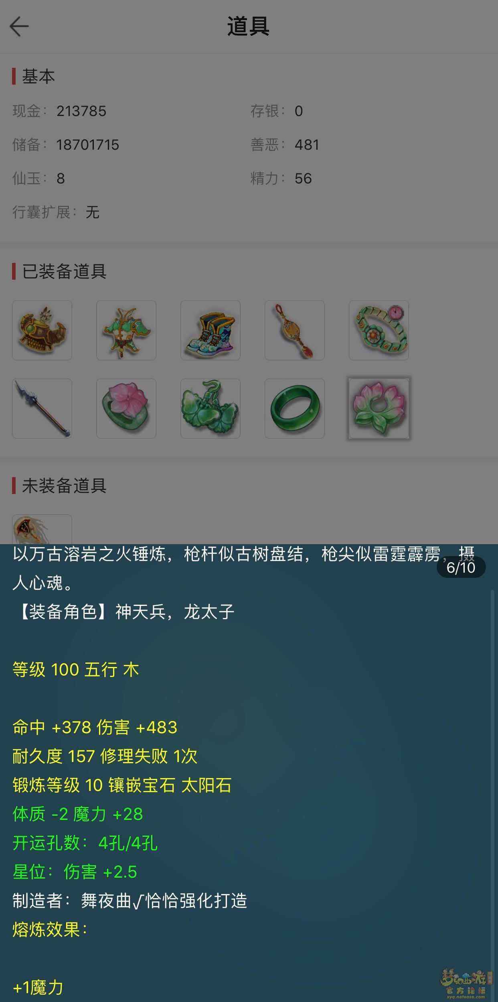The height and width of the screenshot is (1002, 498).
Task: Select the red tassel pendant icon
Action: point(295,330)
